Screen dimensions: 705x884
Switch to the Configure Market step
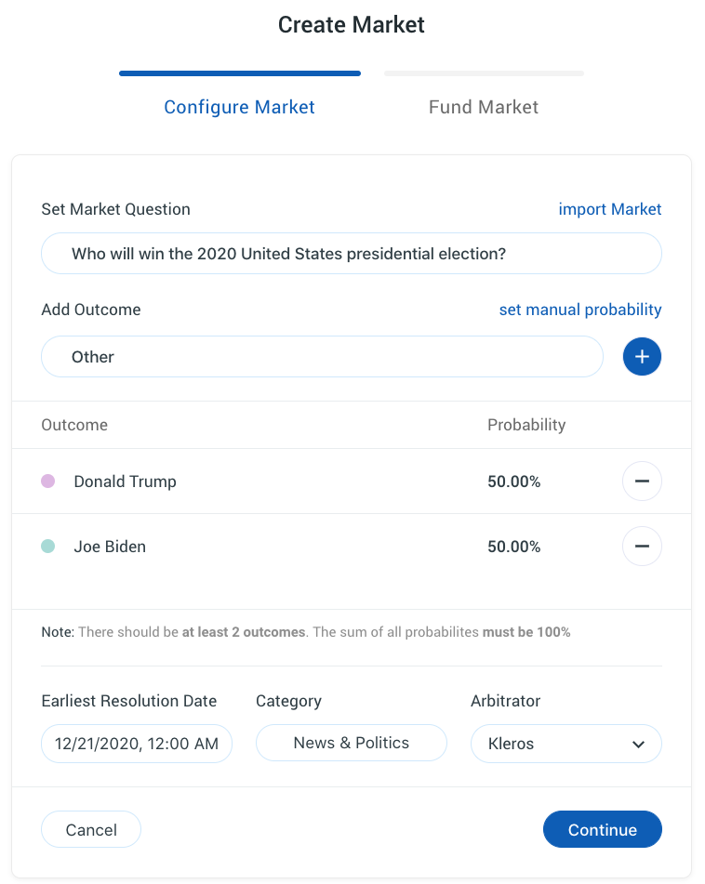coord(239,107)
